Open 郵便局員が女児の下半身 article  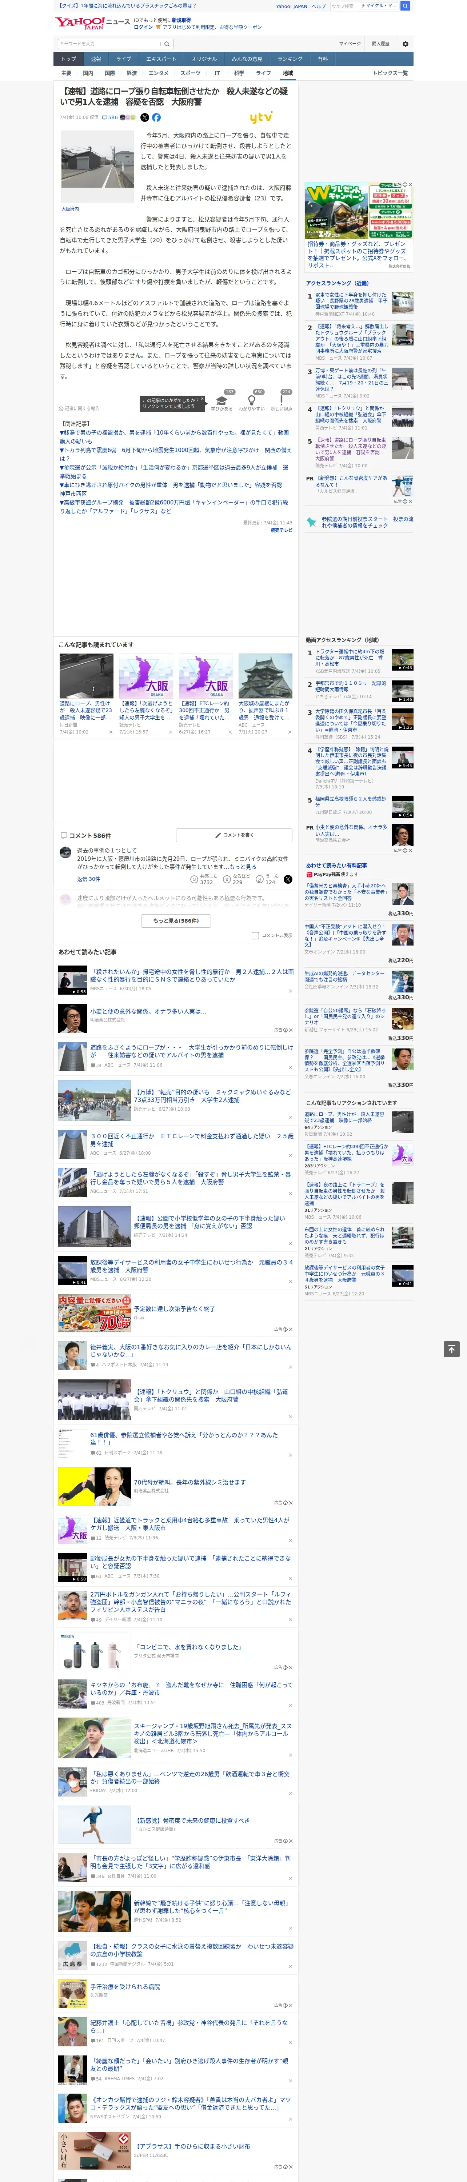pyautogui.click(x=191, y=1562)
